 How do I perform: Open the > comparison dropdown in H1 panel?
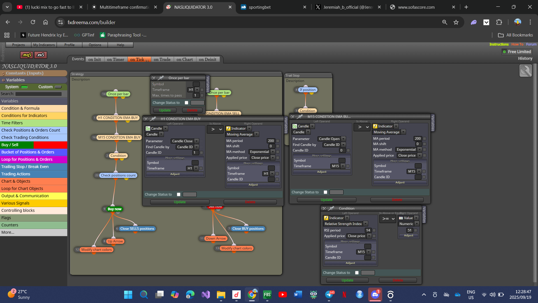tap(215, 129)
